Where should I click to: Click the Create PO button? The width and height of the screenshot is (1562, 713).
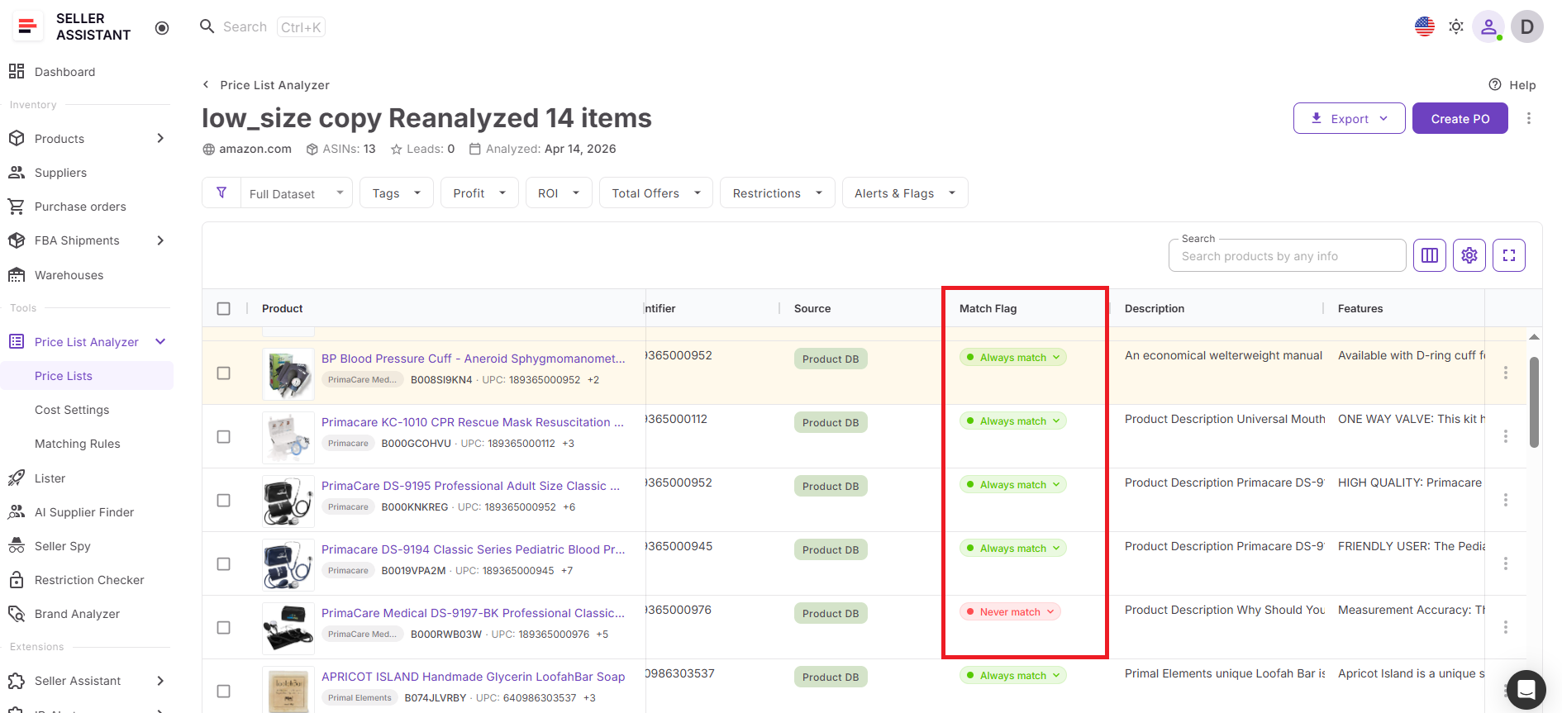(1460, 118)
